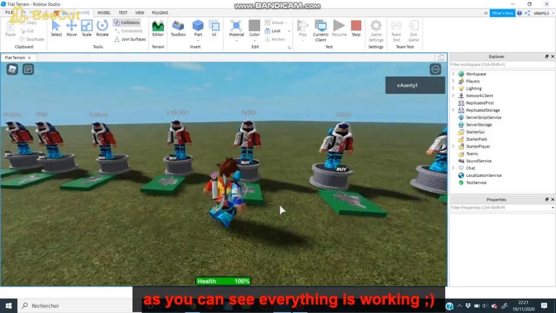Expand the StarterPlayer node
The height and width of the screenshot is (313, 556).
click(x=453, y=147)
